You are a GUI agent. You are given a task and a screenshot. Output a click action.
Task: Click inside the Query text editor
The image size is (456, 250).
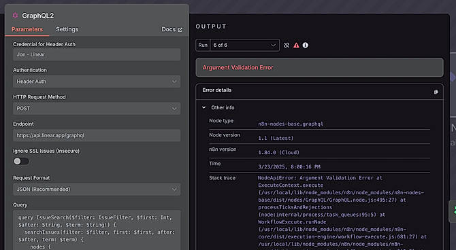click(x=97, y=230)
